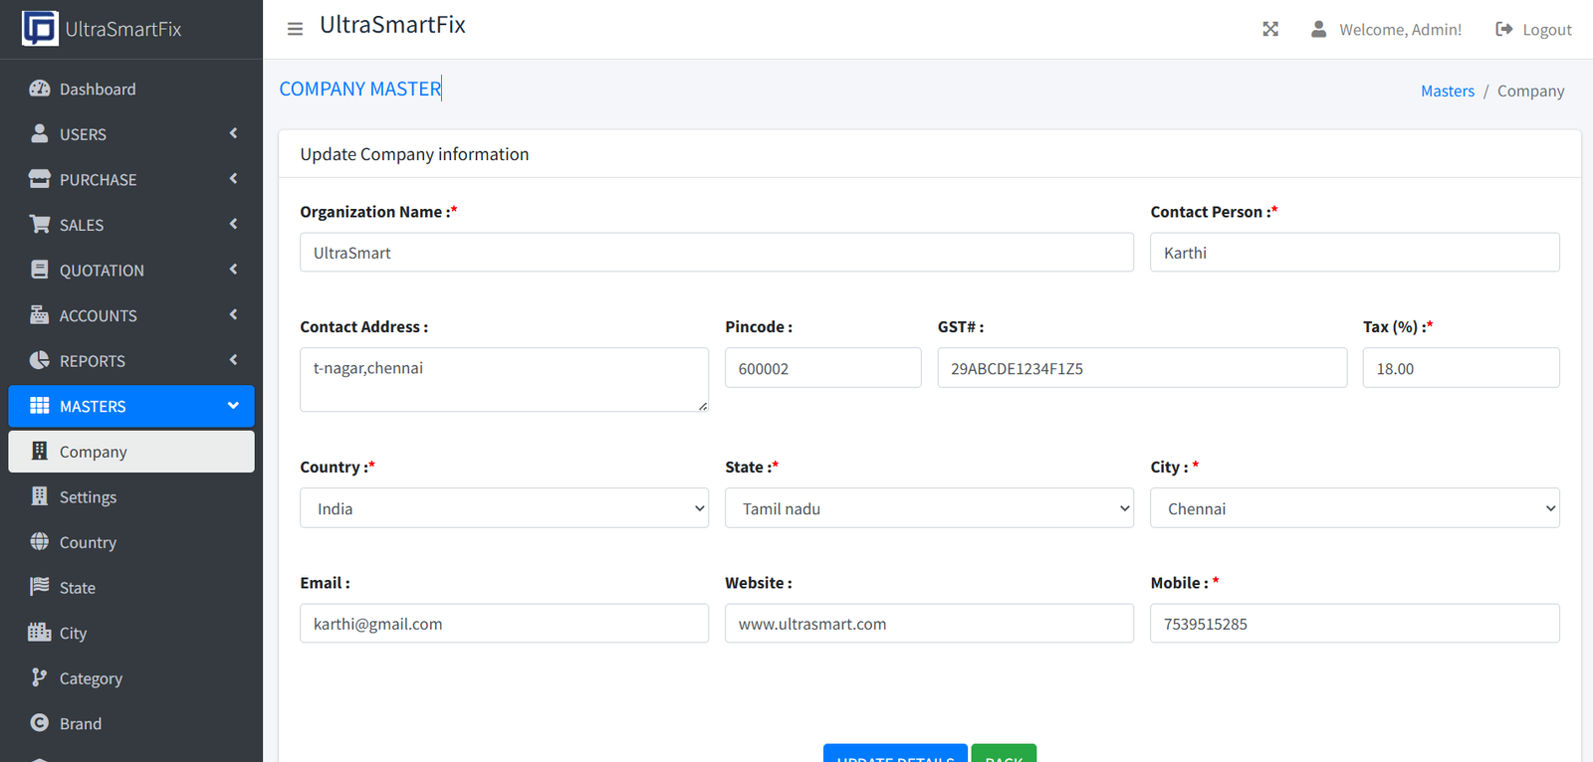
Task: Collapse the MASTERS menu chevron
Action: point(233,406)
